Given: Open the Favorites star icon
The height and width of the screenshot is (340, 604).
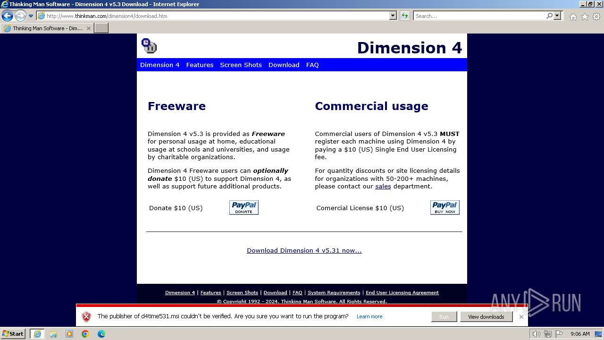Looking at the screenshot, I should pos(585,17).
